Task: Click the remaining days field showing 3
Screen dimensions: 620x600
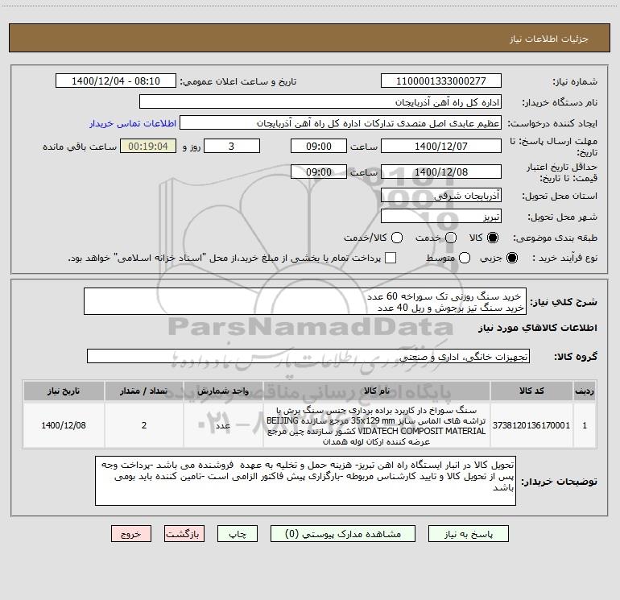Action: tap(232, 146)
